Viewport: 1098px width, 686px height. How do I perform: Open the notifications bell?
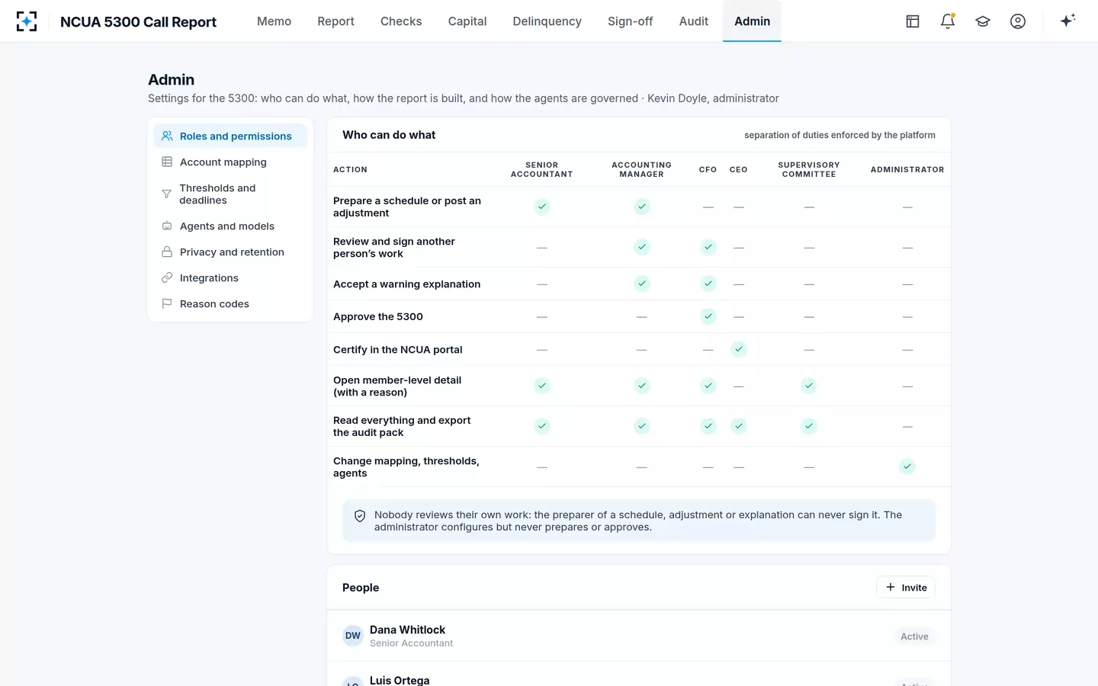(x=948, y=21)
